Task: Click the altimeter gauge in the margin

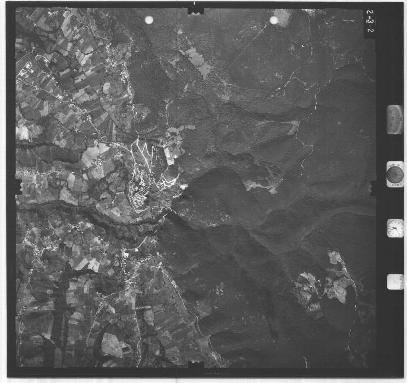Action: tap(394, 120)
